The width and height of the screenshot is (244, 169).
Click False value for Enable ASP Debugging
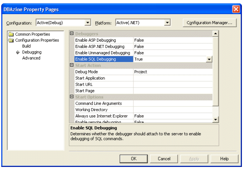(139, 40)
